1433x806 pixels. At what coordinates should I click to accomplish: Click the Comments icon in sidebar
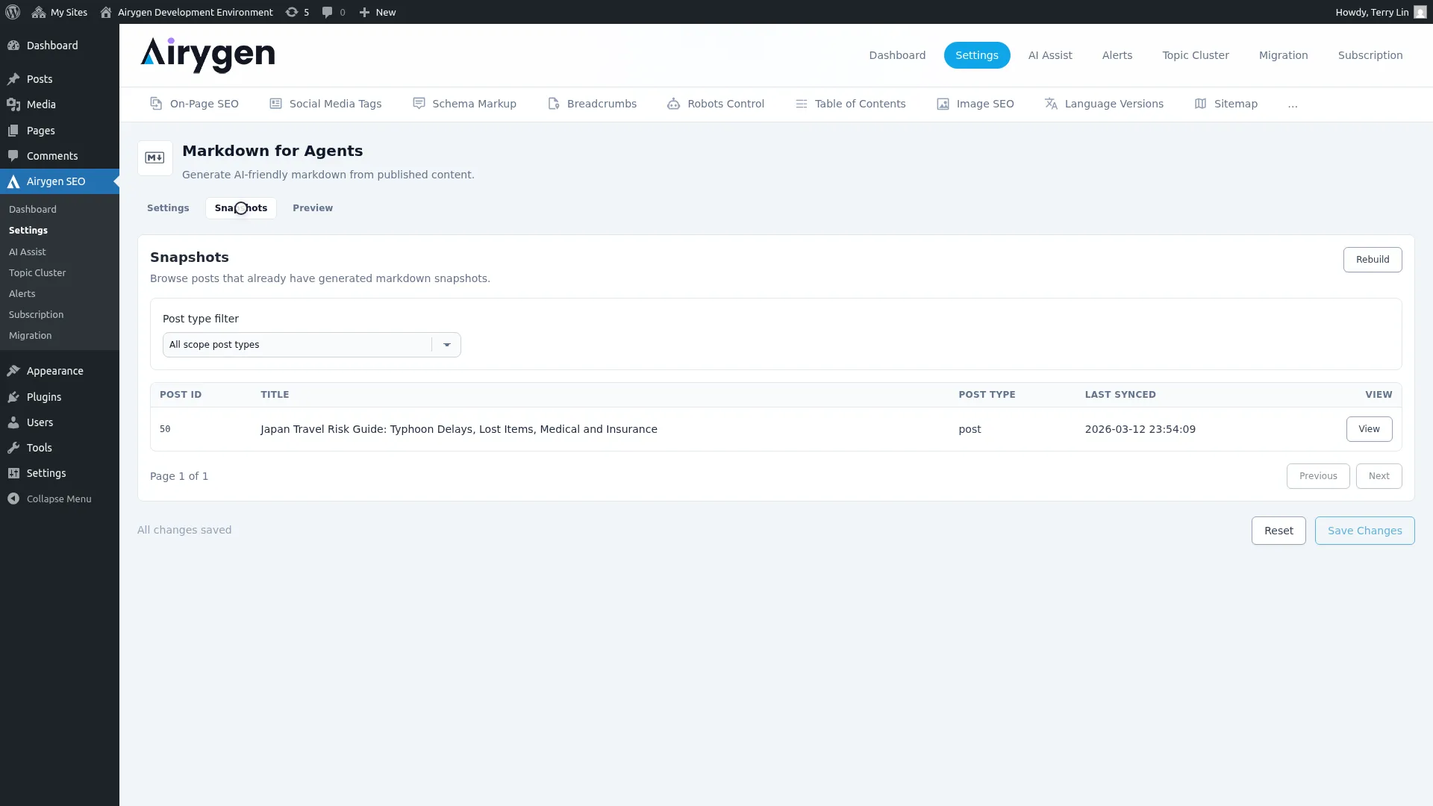[13, 156]
